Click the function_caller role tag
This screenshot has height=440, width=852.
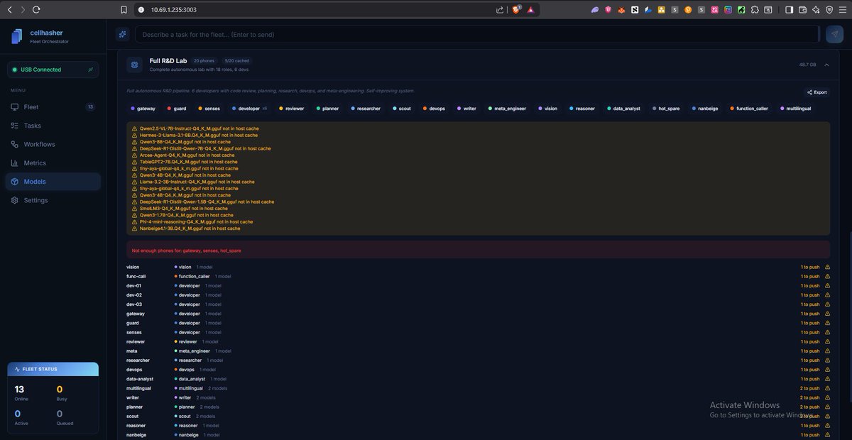tap(749, 109)
